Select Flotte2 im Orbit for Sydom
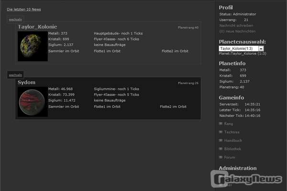The width and height of the screenshot is (287, 191). pos(173,107)
